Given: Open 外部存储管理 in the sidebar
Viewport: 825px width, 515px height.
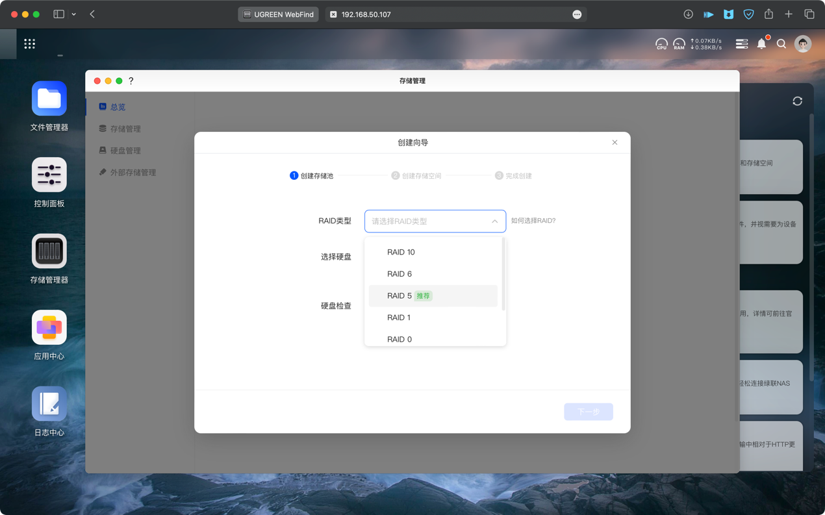Looking at the screenshot, I should [133, 173].
